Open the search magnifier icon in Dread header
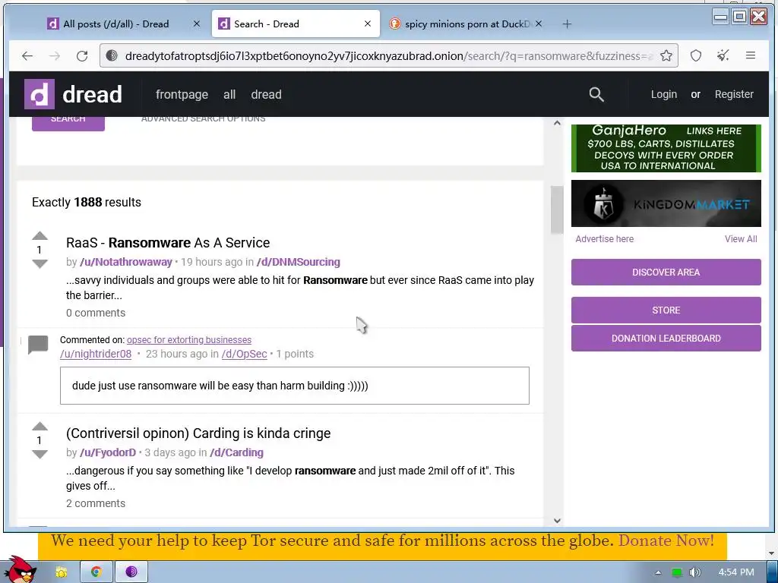778x583 pixels. [596, 94]
